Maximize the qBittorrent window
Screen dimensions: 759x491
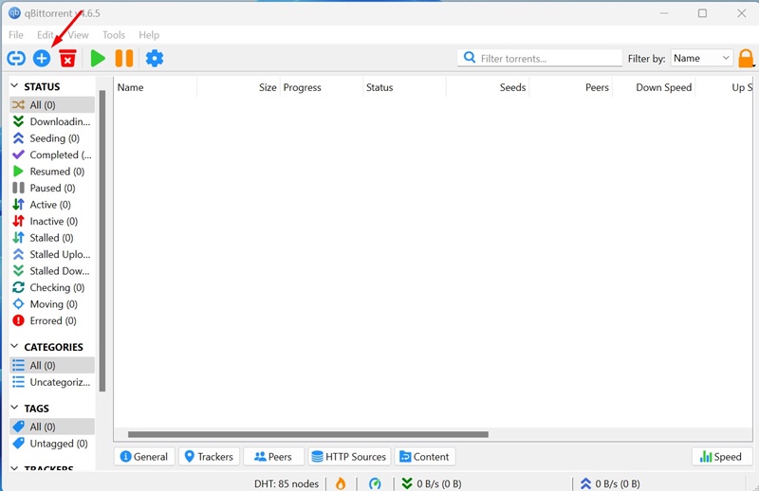(x=702, y=13)
